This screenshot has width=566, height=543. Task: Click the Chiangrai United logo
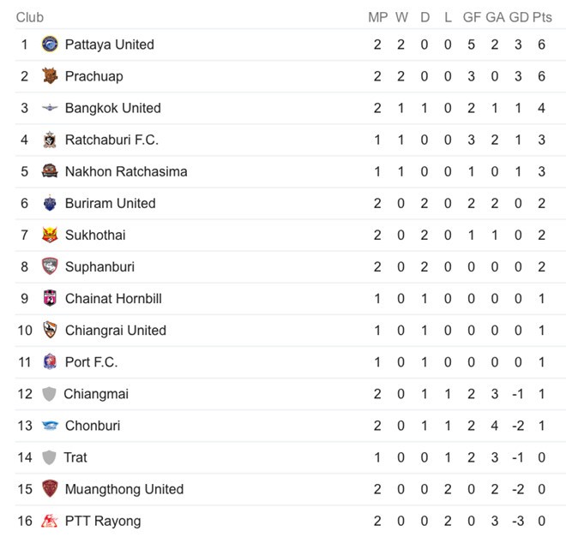pos(50,330)
